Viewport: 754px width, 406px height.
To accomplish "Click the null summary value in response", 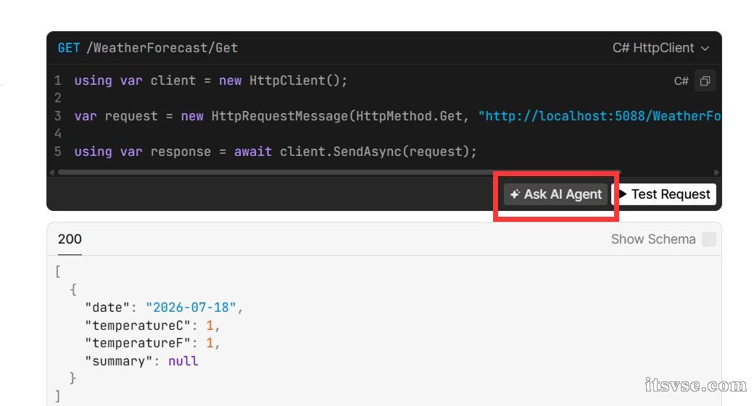I will [183, 361].
